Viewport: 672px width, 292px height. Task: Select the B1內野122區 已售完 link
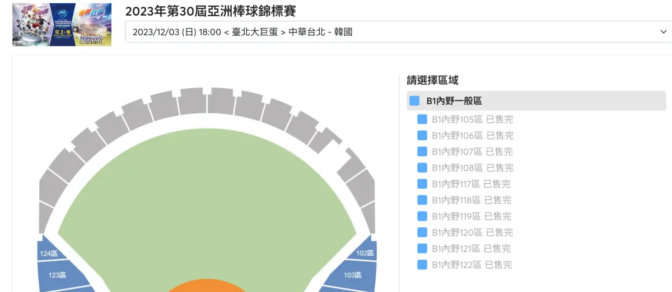pyautogui.click(x=472, y=265)
